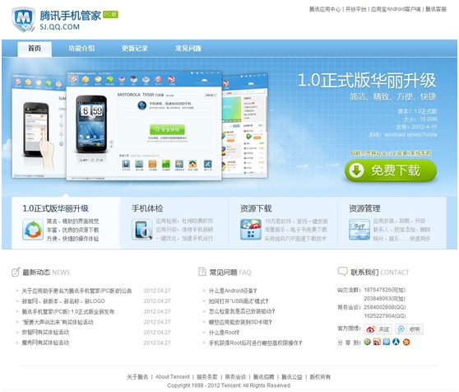The height and width of the screenshot is (392, 459).
Task: Open FAQ 哪些应用能安装到SD卡呢?
Action: 240,322
